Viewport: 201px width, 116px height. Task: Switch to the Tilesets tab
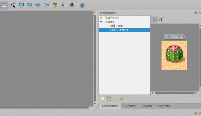tap(130, 106)
